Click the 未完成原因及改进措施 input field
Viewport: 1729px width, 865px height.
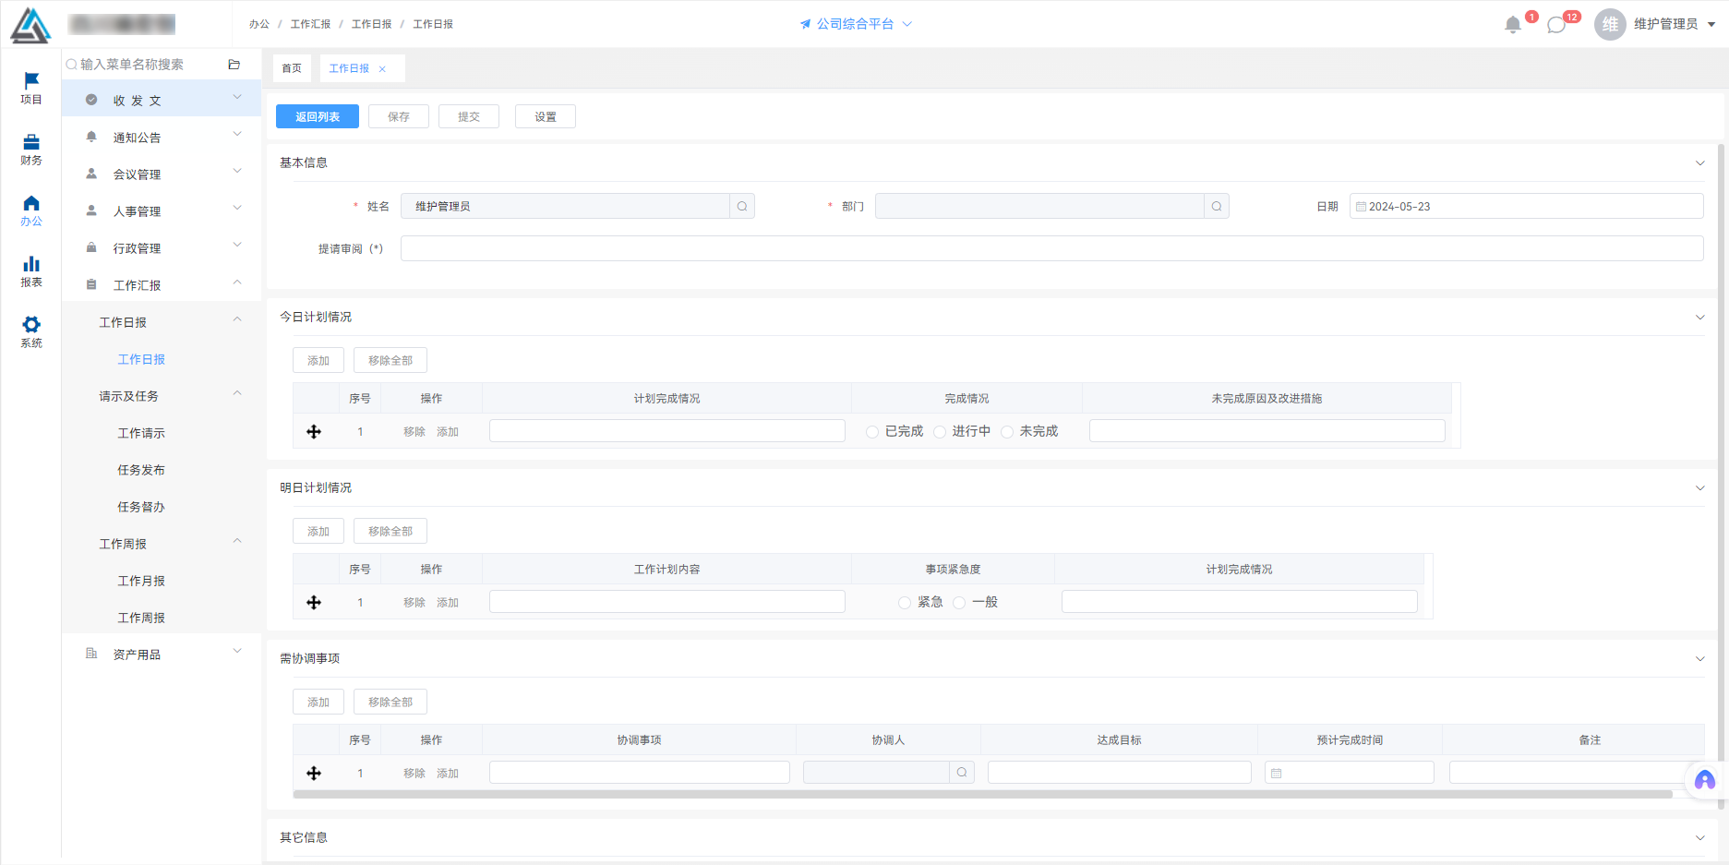1267,431
